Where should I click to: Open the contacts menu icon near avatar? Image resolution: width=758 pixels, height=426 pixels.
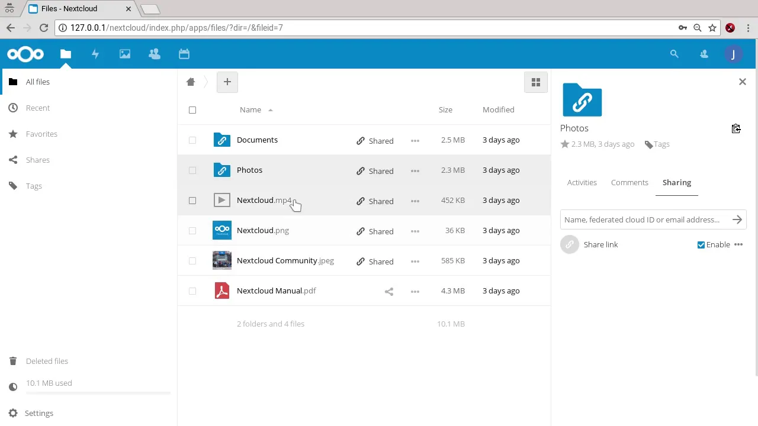704,54
